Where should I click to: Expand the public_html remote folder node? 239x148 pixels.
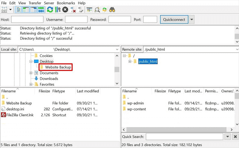pyautogui.click(x=130, y=61)
